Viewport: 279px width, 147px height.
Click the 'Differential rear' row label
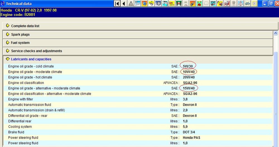(x=20, y=121)
